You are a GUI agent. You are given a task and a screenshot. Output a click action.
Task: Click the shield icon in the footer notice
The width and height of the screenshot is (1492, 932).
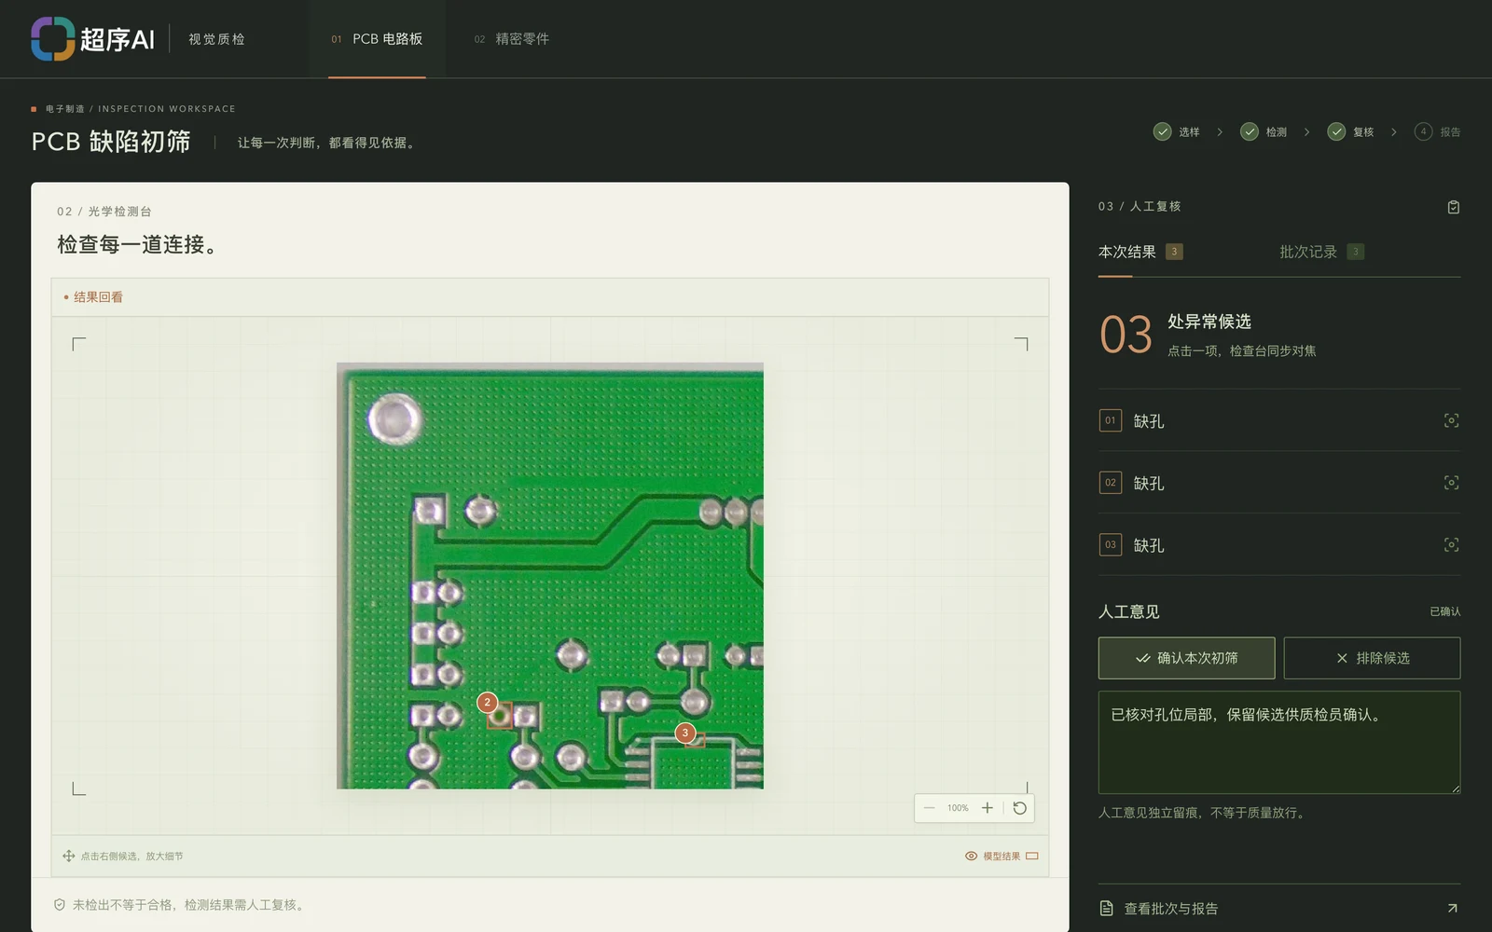click(60, 905)
